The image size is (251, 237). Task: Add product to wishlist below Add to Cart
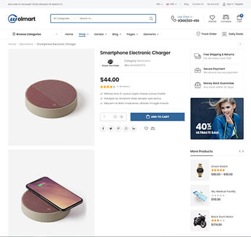coord(146,129)
